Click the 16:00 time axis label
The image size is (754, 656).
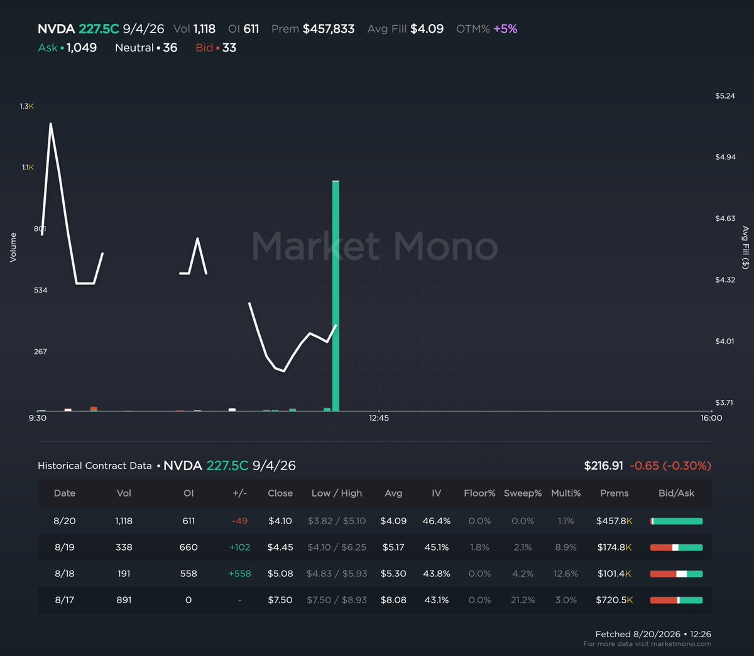pos(711,418)
